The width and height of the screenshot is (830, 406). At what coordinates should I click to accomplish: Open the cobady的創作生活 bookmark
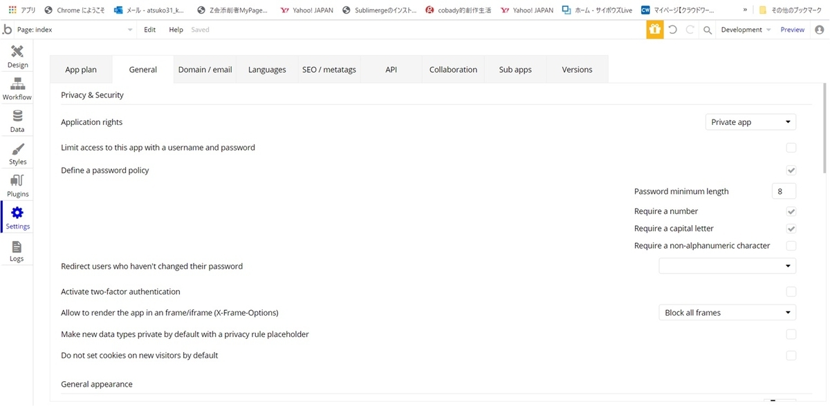click(x=459, y=10)
